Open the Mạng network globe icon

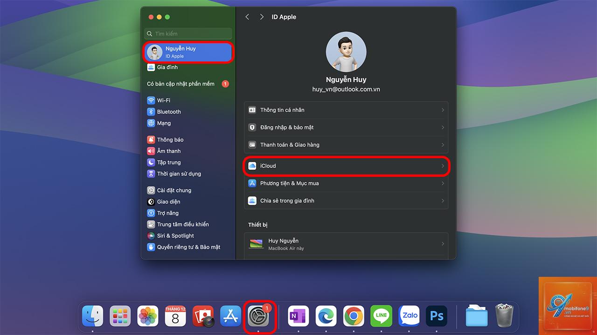(151, 123)
